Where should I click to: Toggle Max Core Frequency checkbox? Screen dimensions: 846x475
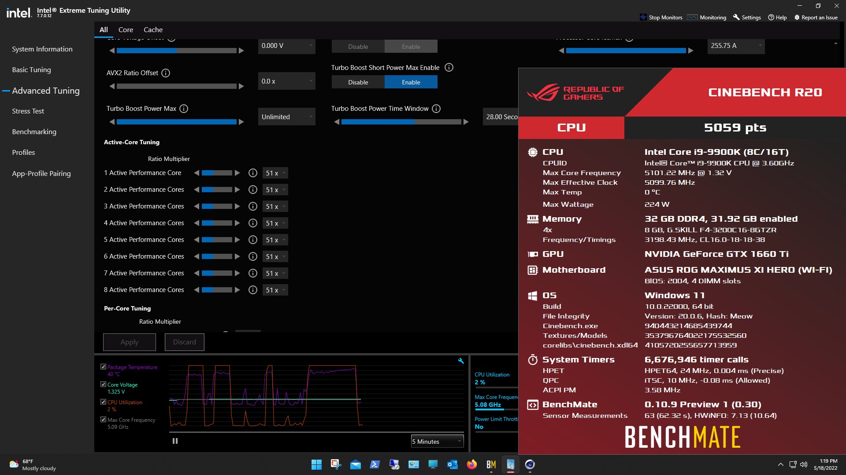[x=103, y=420]
